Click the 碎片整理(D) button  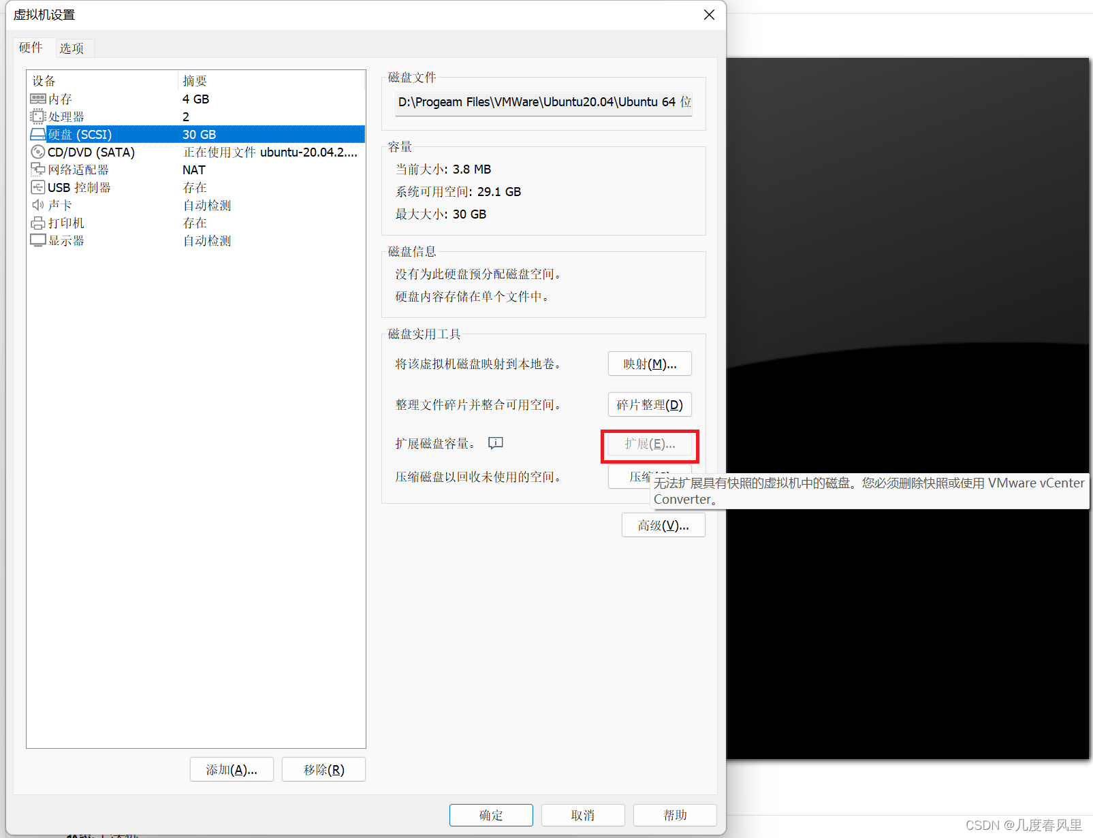pyautogui.click(x=650, y=405)
